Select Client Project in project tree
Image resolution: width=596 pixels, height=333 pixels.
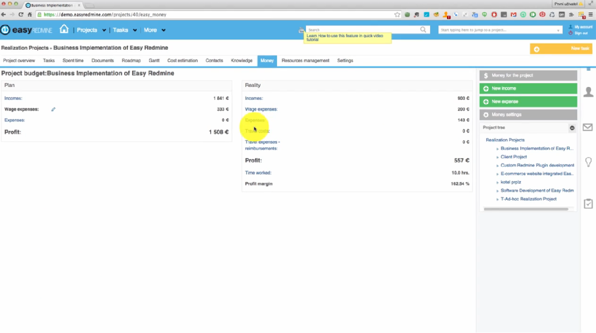pyautogui.click(x=514, y=157)
